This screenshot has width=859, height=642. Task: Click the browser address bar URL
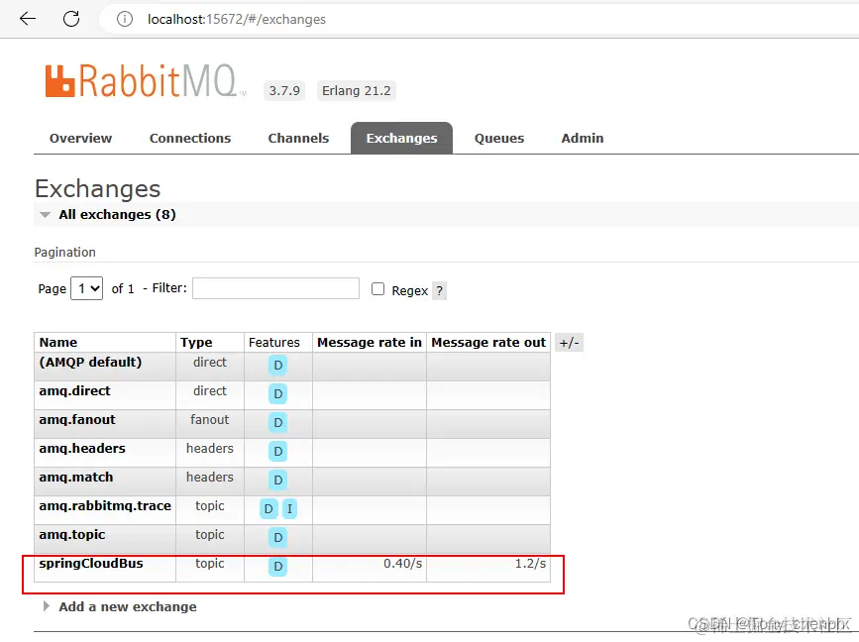[x=237, y=19]
